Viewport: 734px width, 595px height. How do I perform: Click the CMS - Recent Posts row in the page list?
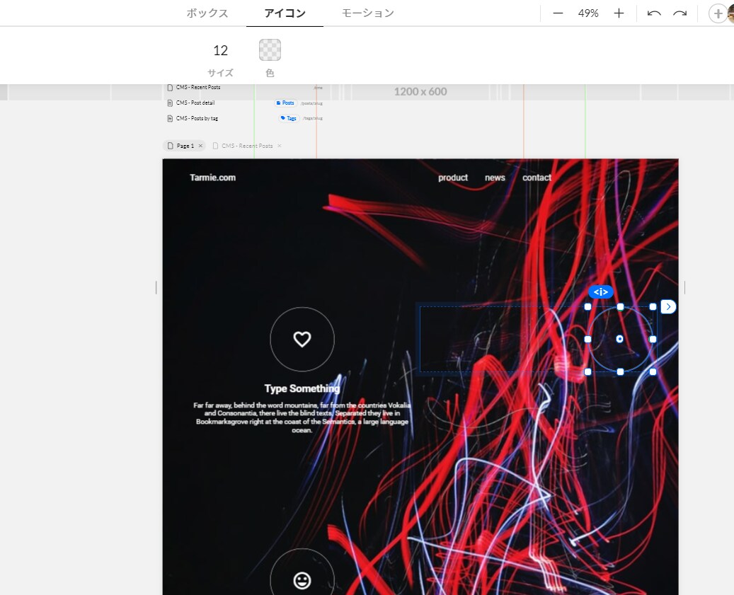[245, 88]
